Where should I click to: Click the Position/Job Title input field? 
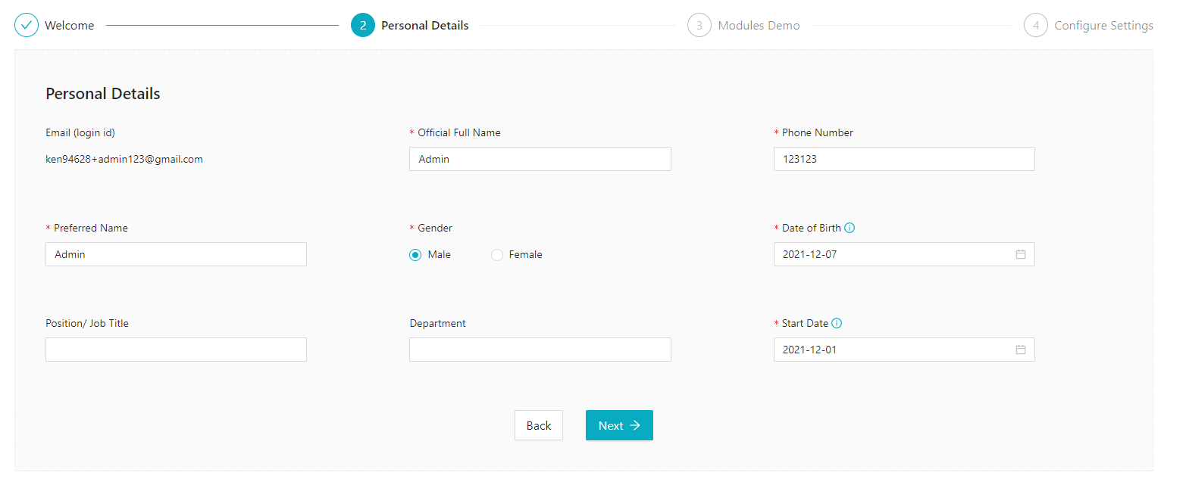(x=176, y=350)
